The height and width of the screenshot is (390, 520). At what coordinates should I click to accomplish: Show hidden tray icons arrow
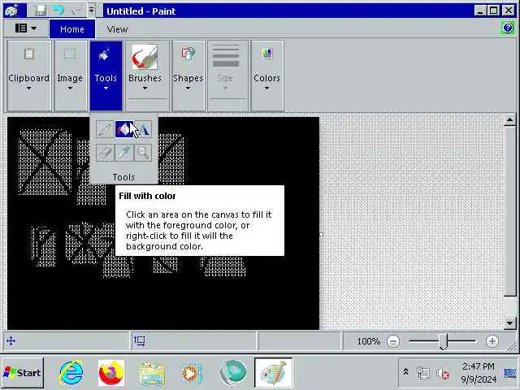(x=405, y=372)
